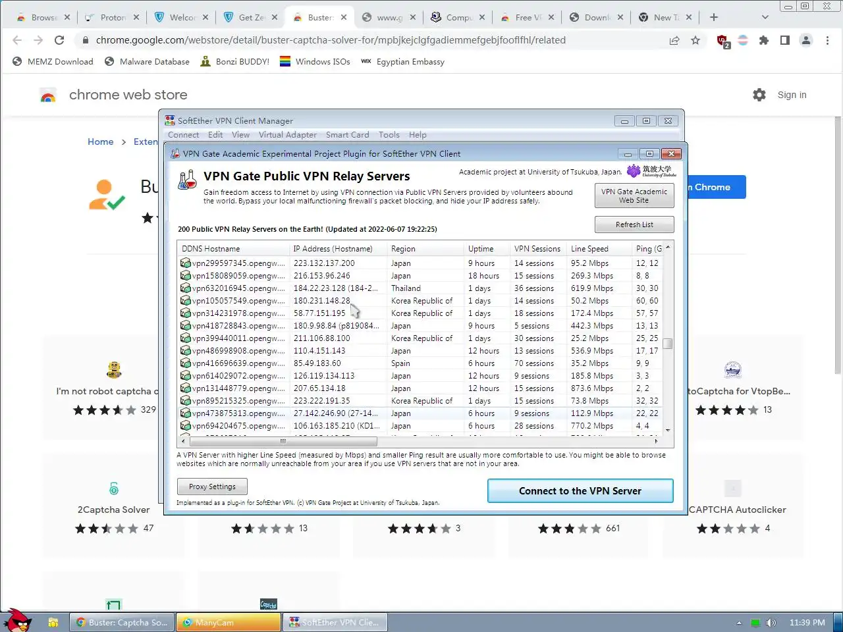Click the share page icon in address bar
This screenshot has height=632, width=843.
(674, 40)
